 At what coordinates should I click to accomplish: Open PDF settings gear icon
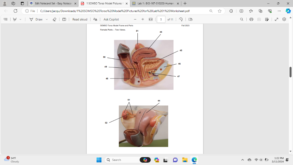(284, 19)
